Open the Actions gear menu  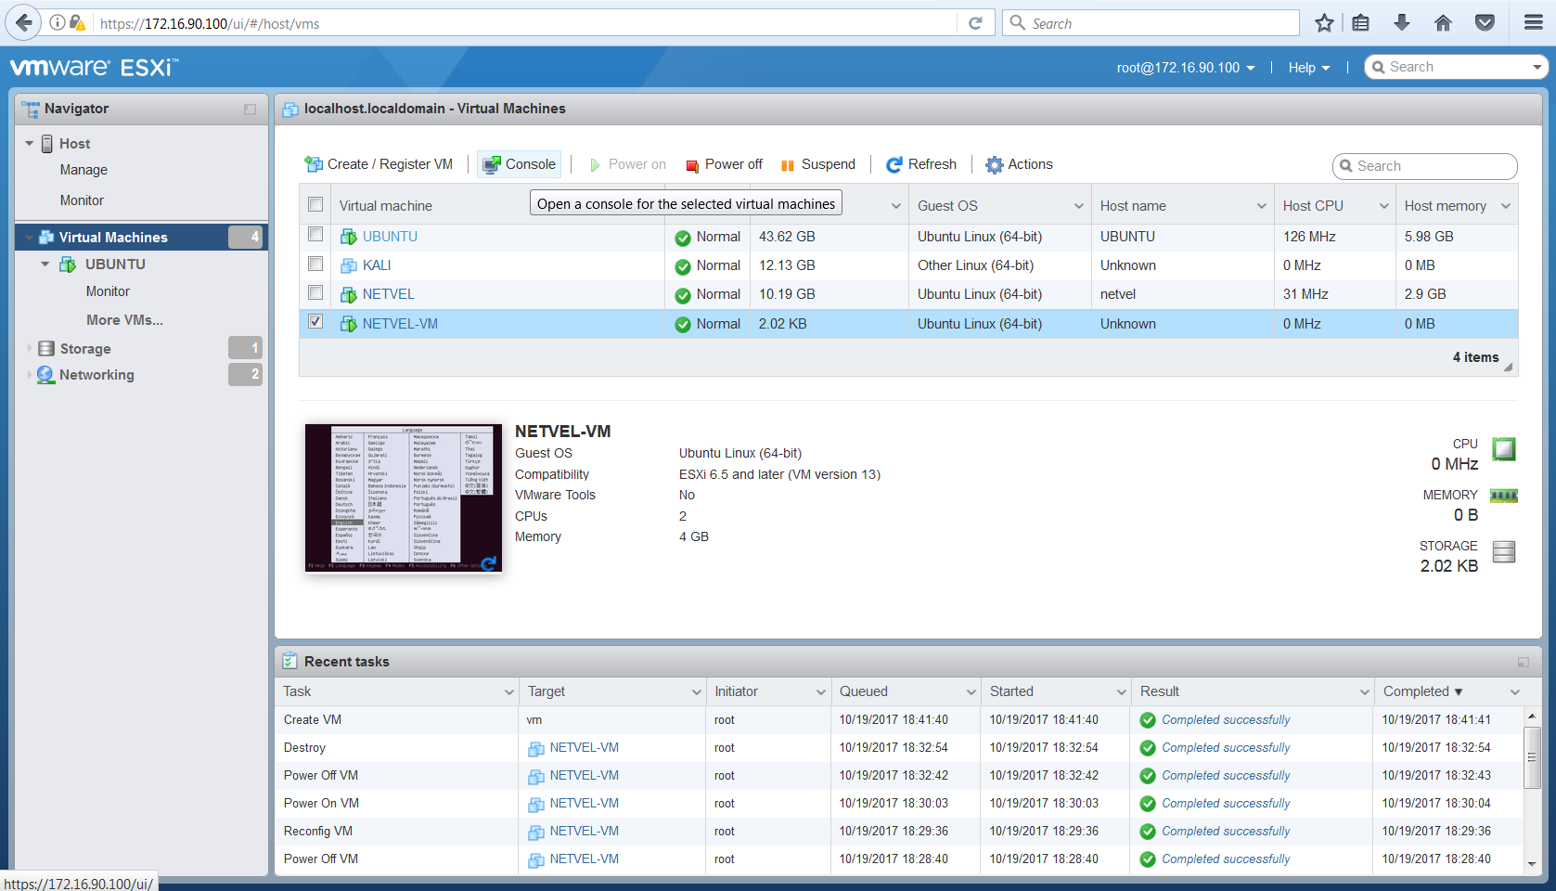click(1019, 164)
